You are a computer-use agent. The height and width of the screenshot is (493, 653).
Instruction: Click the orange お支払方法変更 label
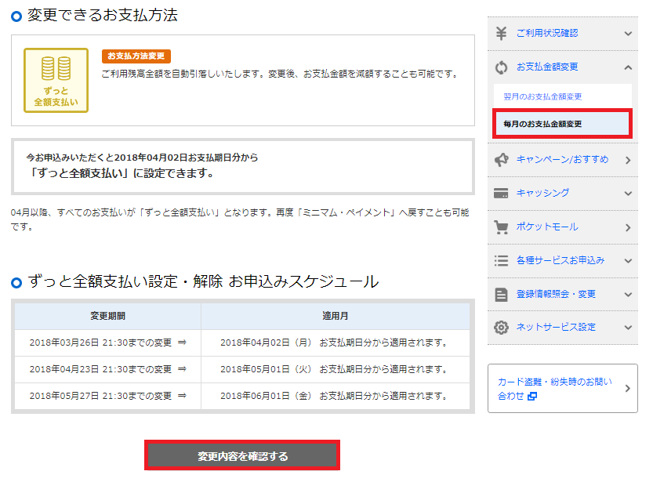pos(136,56)
